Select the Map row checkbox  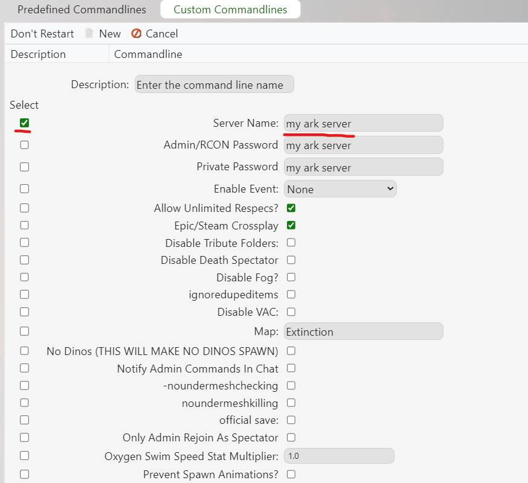tap(24, 331)
